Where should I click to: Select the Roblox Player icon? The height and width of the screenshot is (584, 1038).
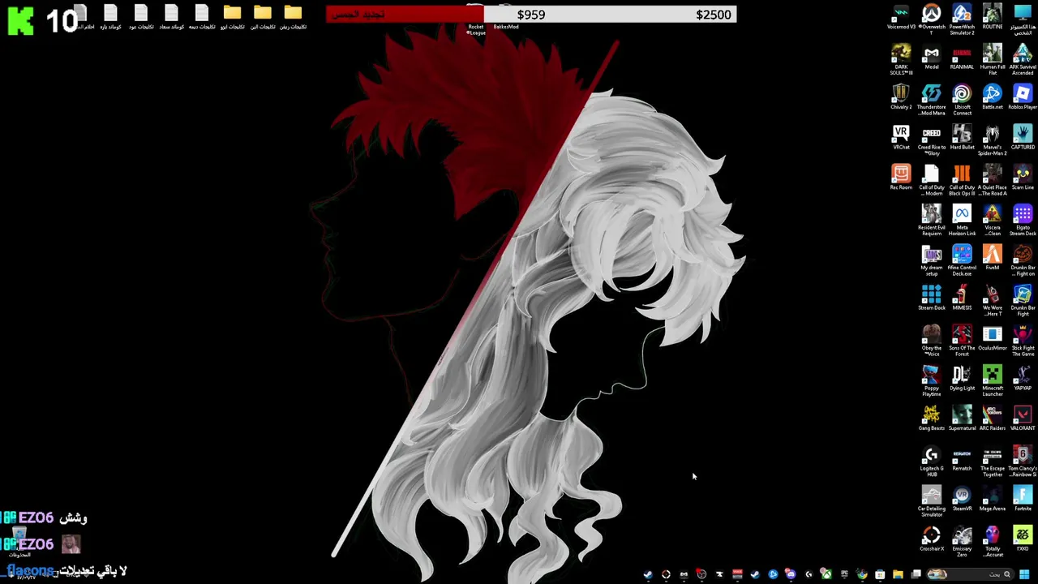click(1023, 97)
